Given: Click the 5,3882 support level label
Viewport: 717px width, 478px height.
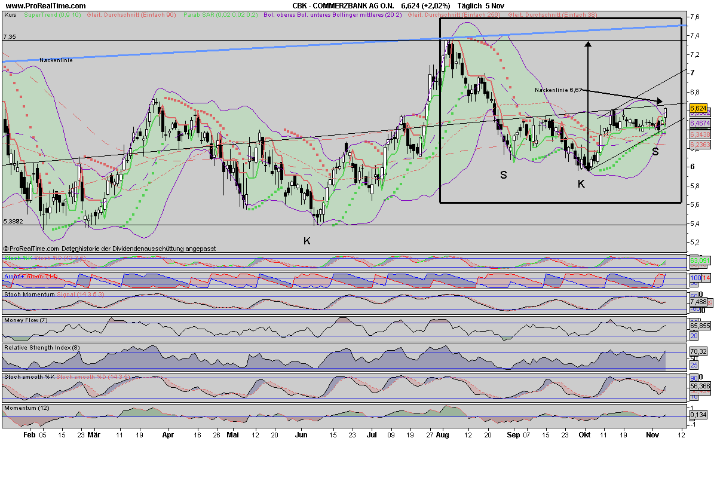Looking at the screenshot, I should pyautogui.click(x=13, y=222).
